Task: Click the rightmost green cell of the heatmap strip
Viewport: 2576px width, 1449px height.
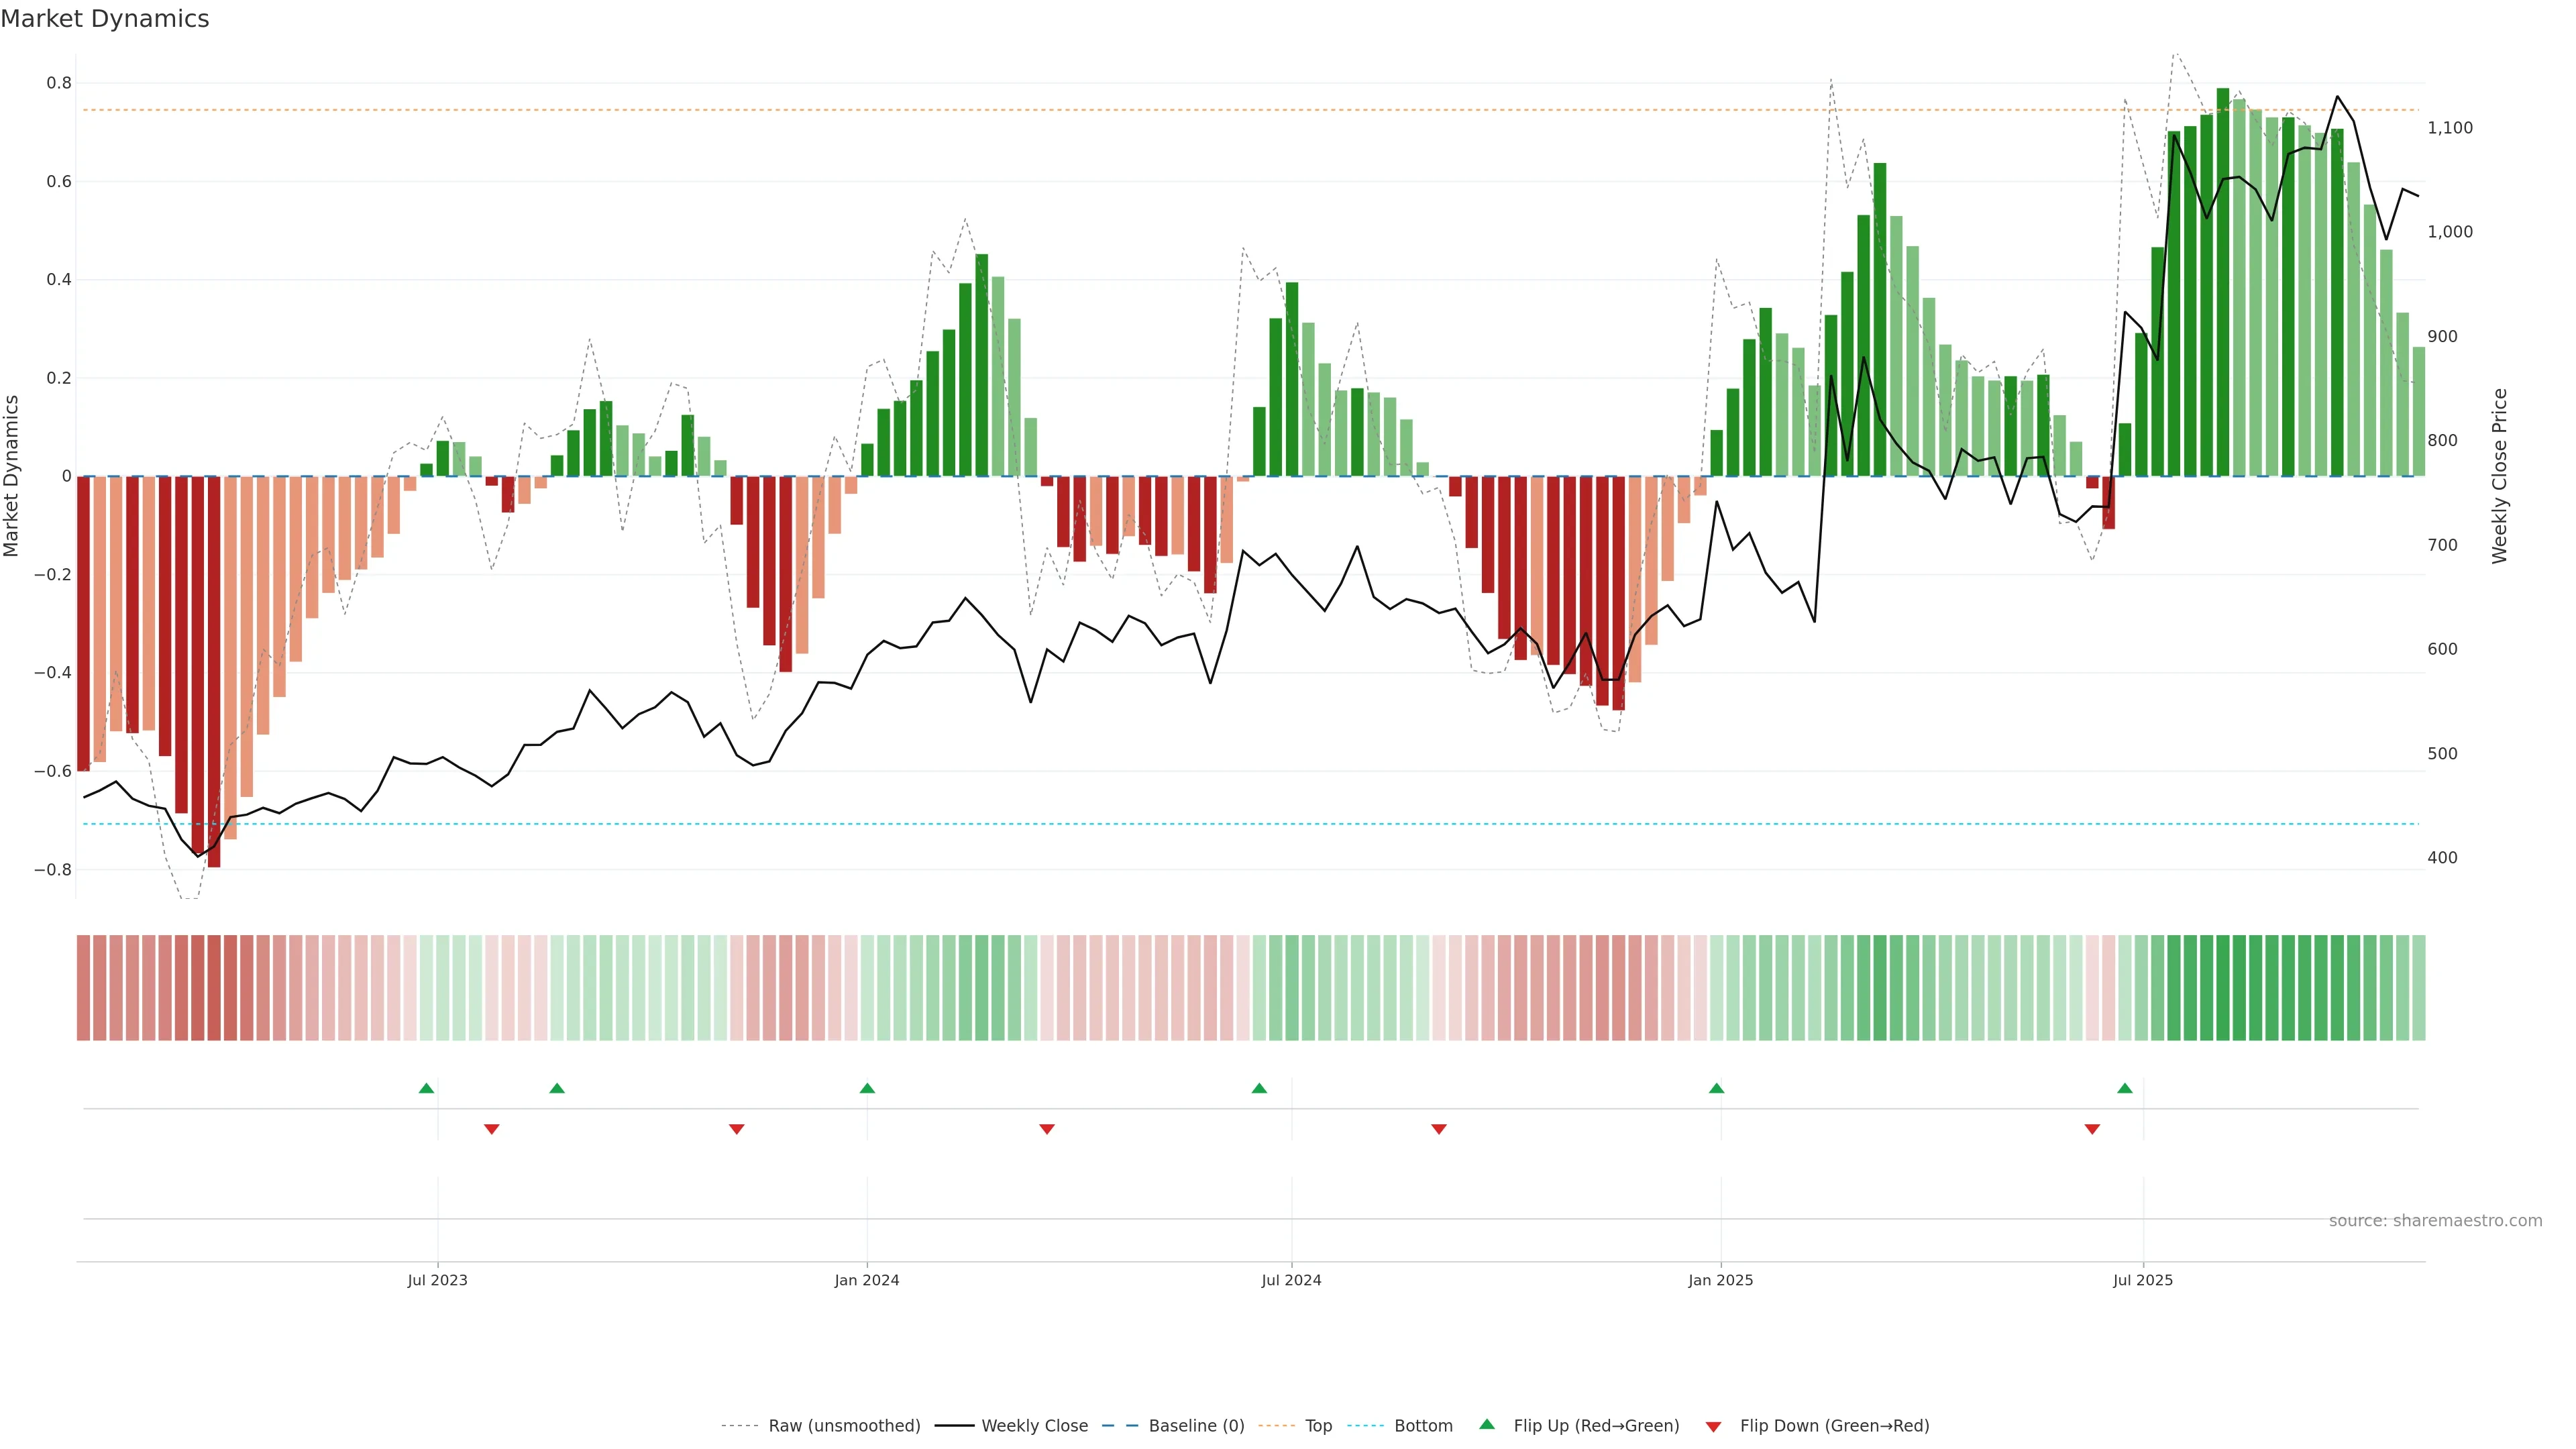Action: [2418, 988]
